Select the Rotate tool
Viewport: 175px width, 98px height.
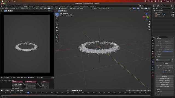pos(57,24)
